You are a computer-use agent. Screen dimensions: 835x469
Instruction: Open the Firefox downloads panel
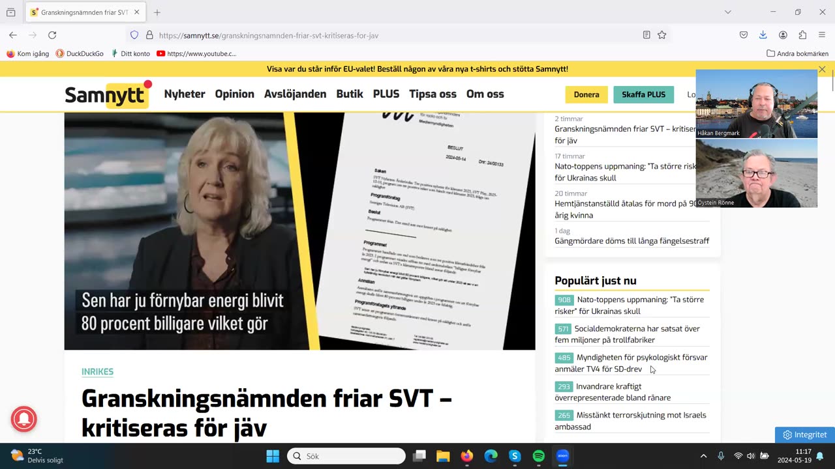click(x=763, y=35)
